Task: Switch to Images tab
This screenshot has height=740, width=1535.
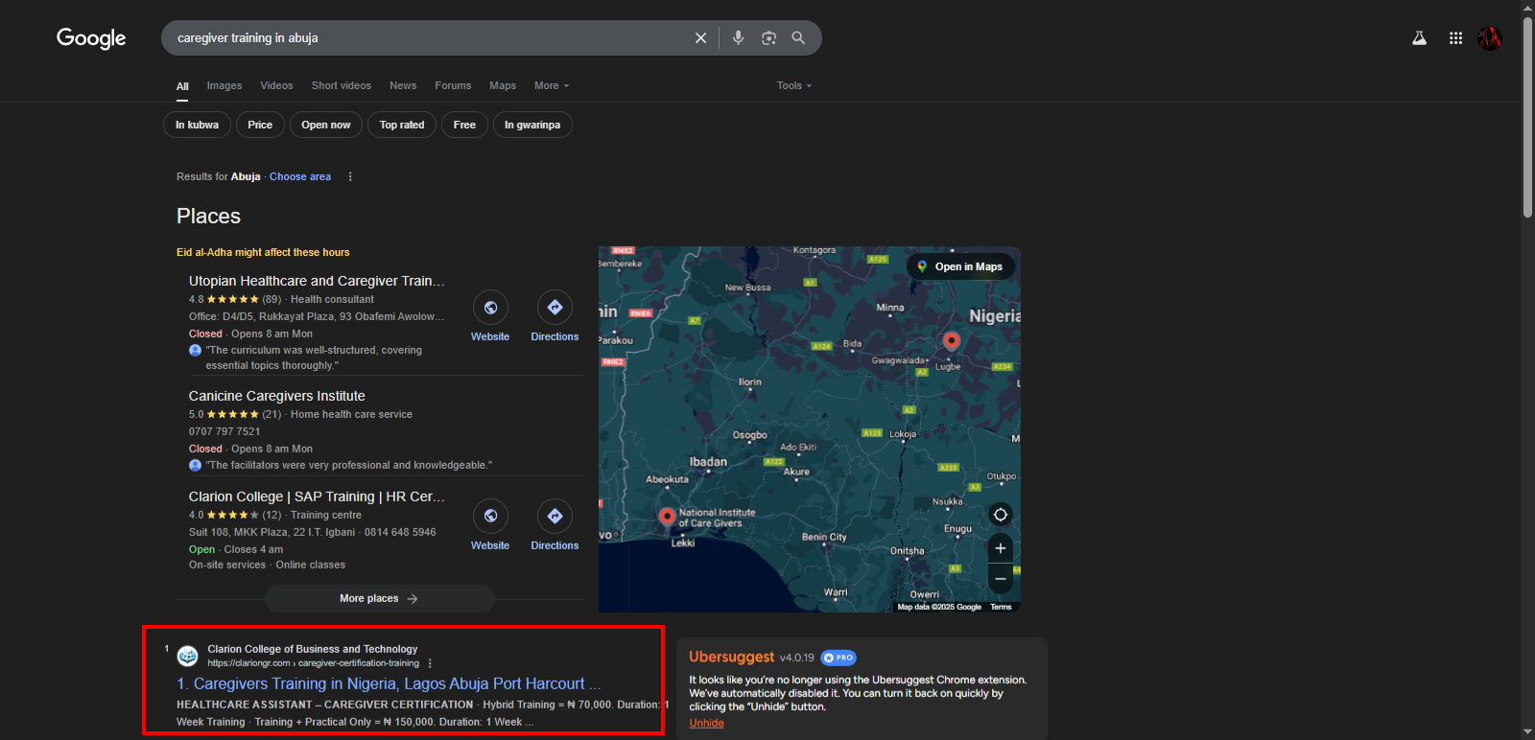Action: coord(224,85)
